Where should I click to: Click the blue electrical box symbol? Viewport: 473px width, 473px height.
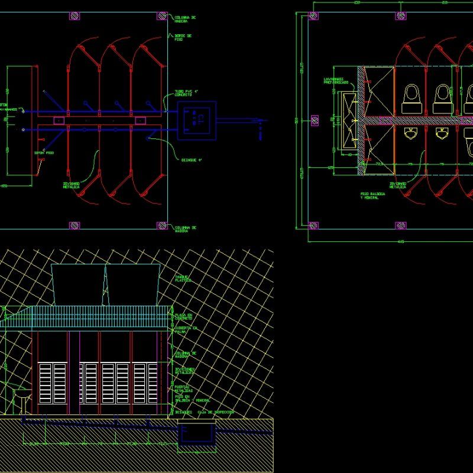tap(196, 120)
